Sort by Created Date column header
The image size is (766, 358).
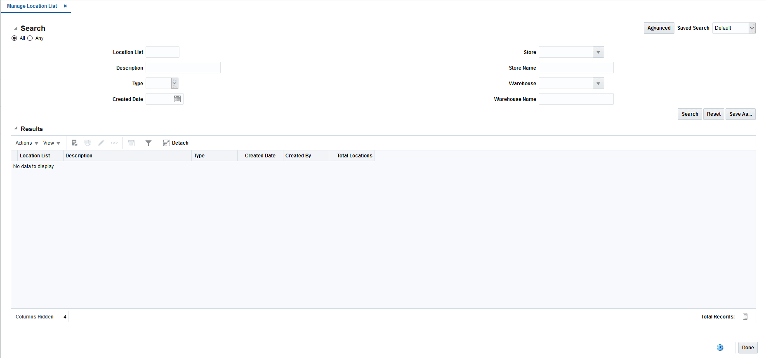(260, 156)
